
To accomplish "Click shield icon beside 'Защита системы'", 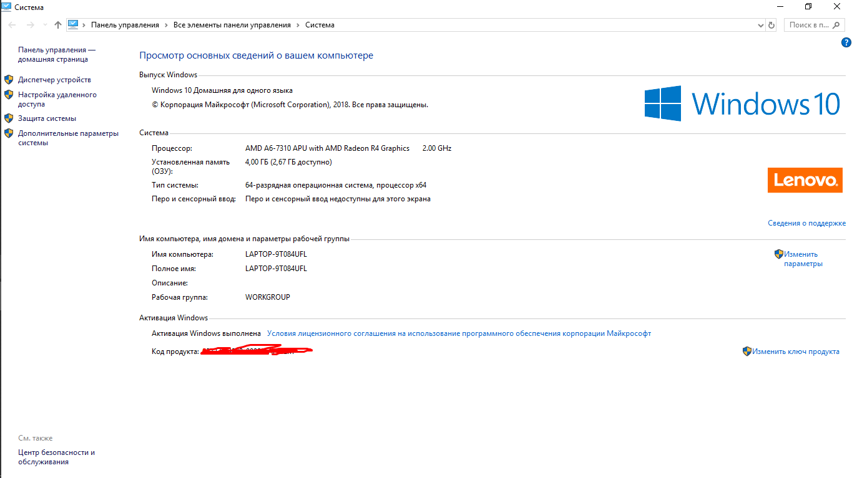I will pyautogui.click(x=9, y=118).
